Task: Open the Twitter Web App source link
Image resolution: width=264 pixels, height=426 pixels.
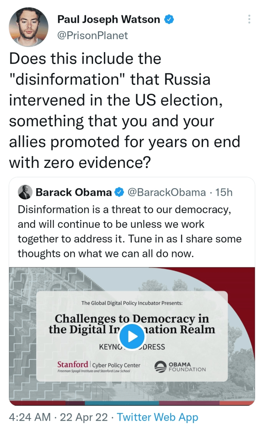Action: point(158,417)
